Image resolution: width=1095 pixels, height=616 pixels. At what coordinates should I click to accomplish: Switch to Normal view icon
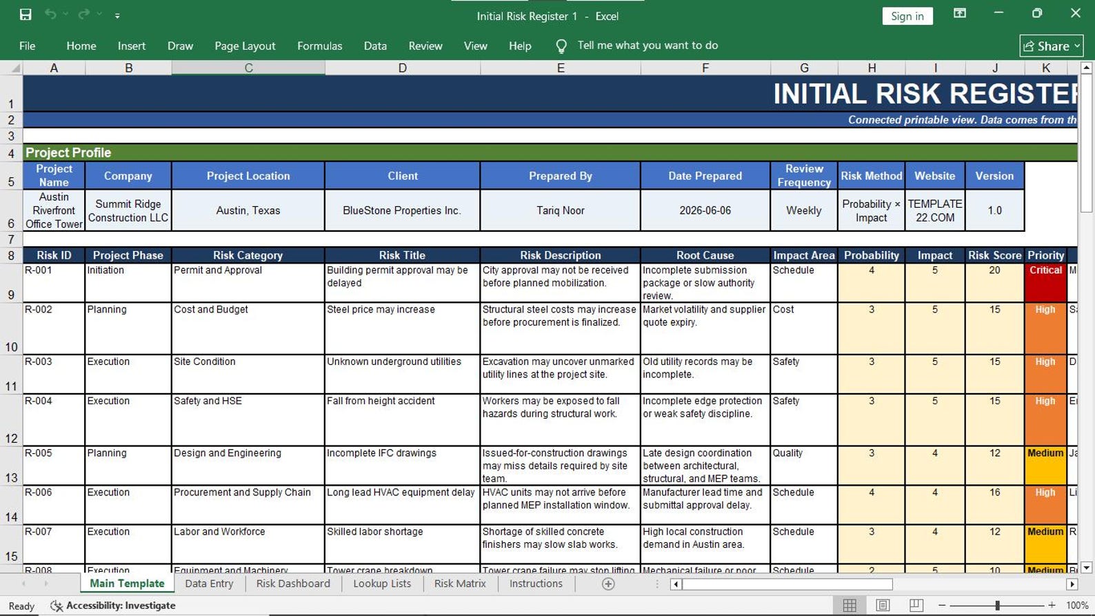point(850,605)
